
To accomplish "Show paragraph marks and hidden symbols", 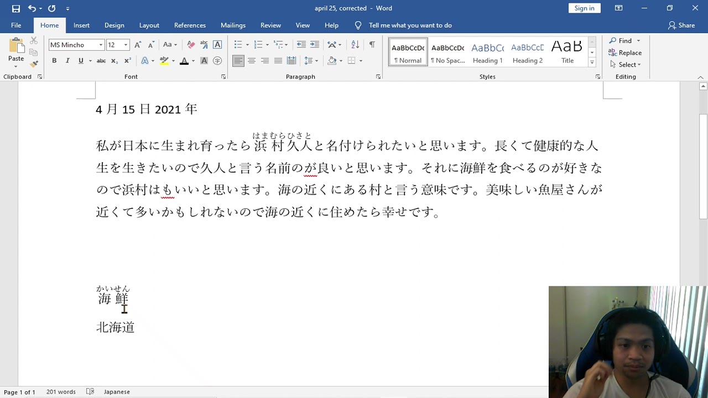I will click(x=372, y=45).
